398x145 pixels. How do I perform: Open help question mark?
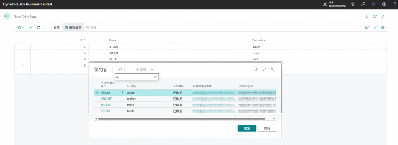[x=395, y=4]
